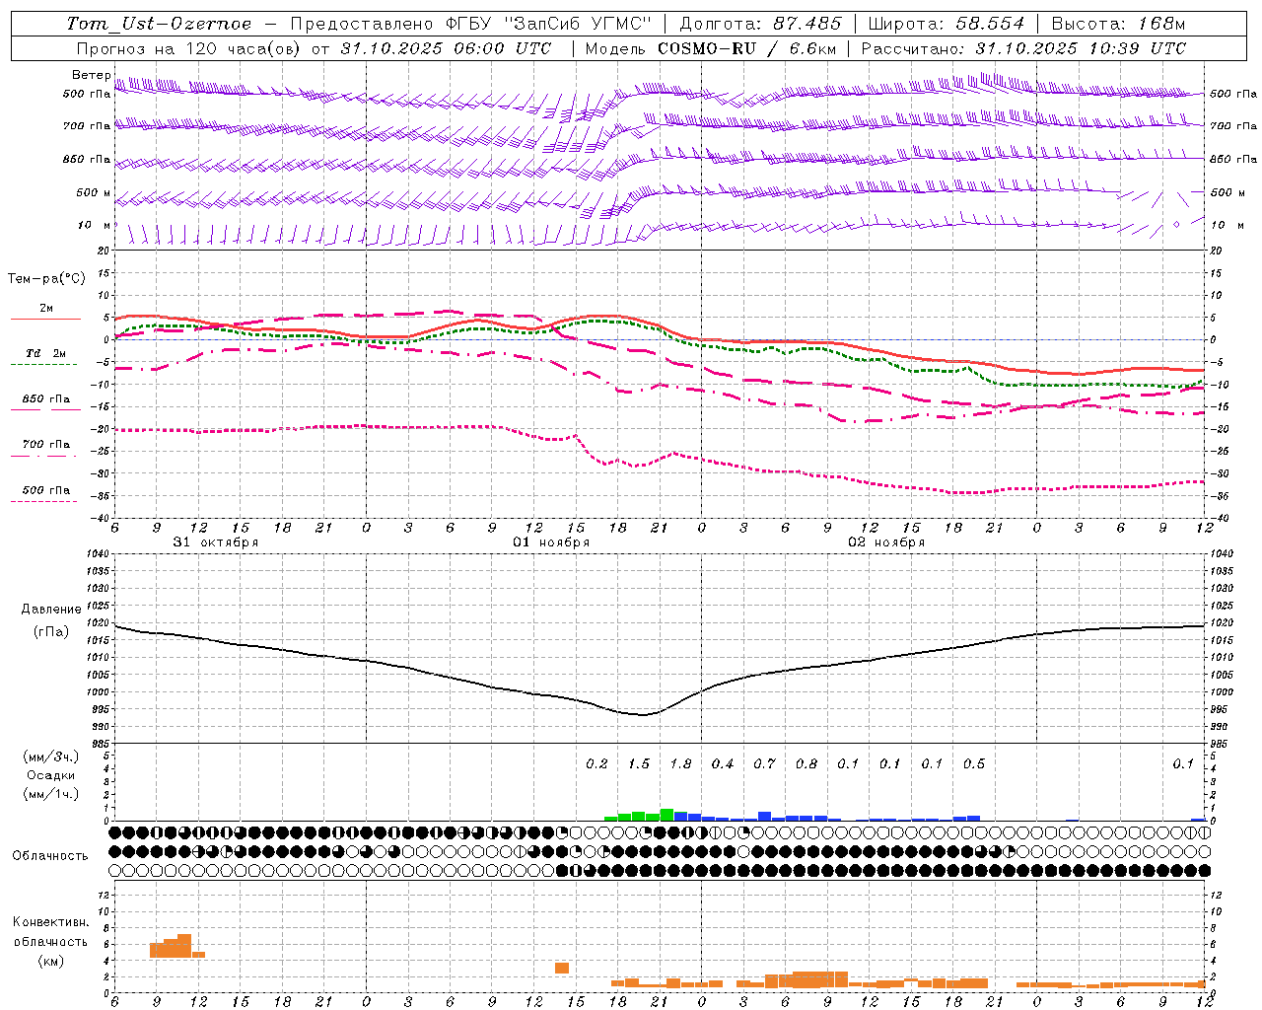Click the lowest point of the pressure curve
Image resolution: width=1262 pixels, height=1010 pixels.
tap(643, 714)
